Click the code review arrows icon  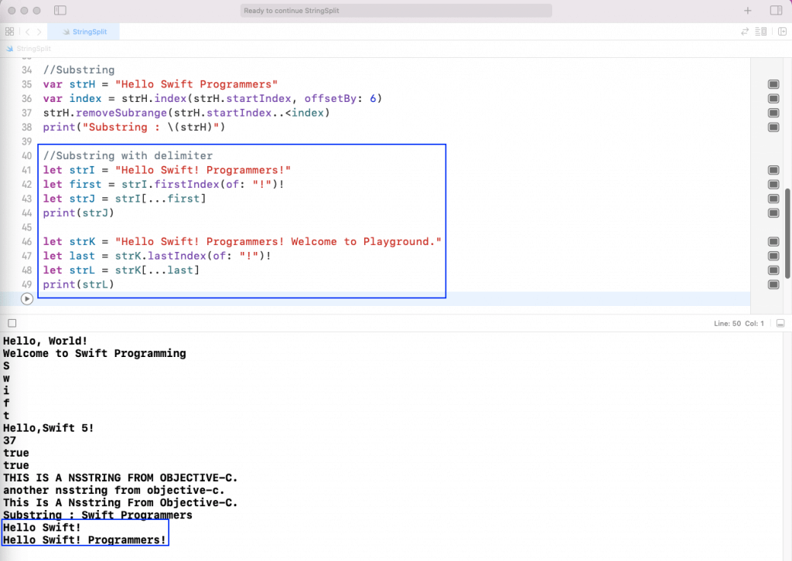pos(745,32)
